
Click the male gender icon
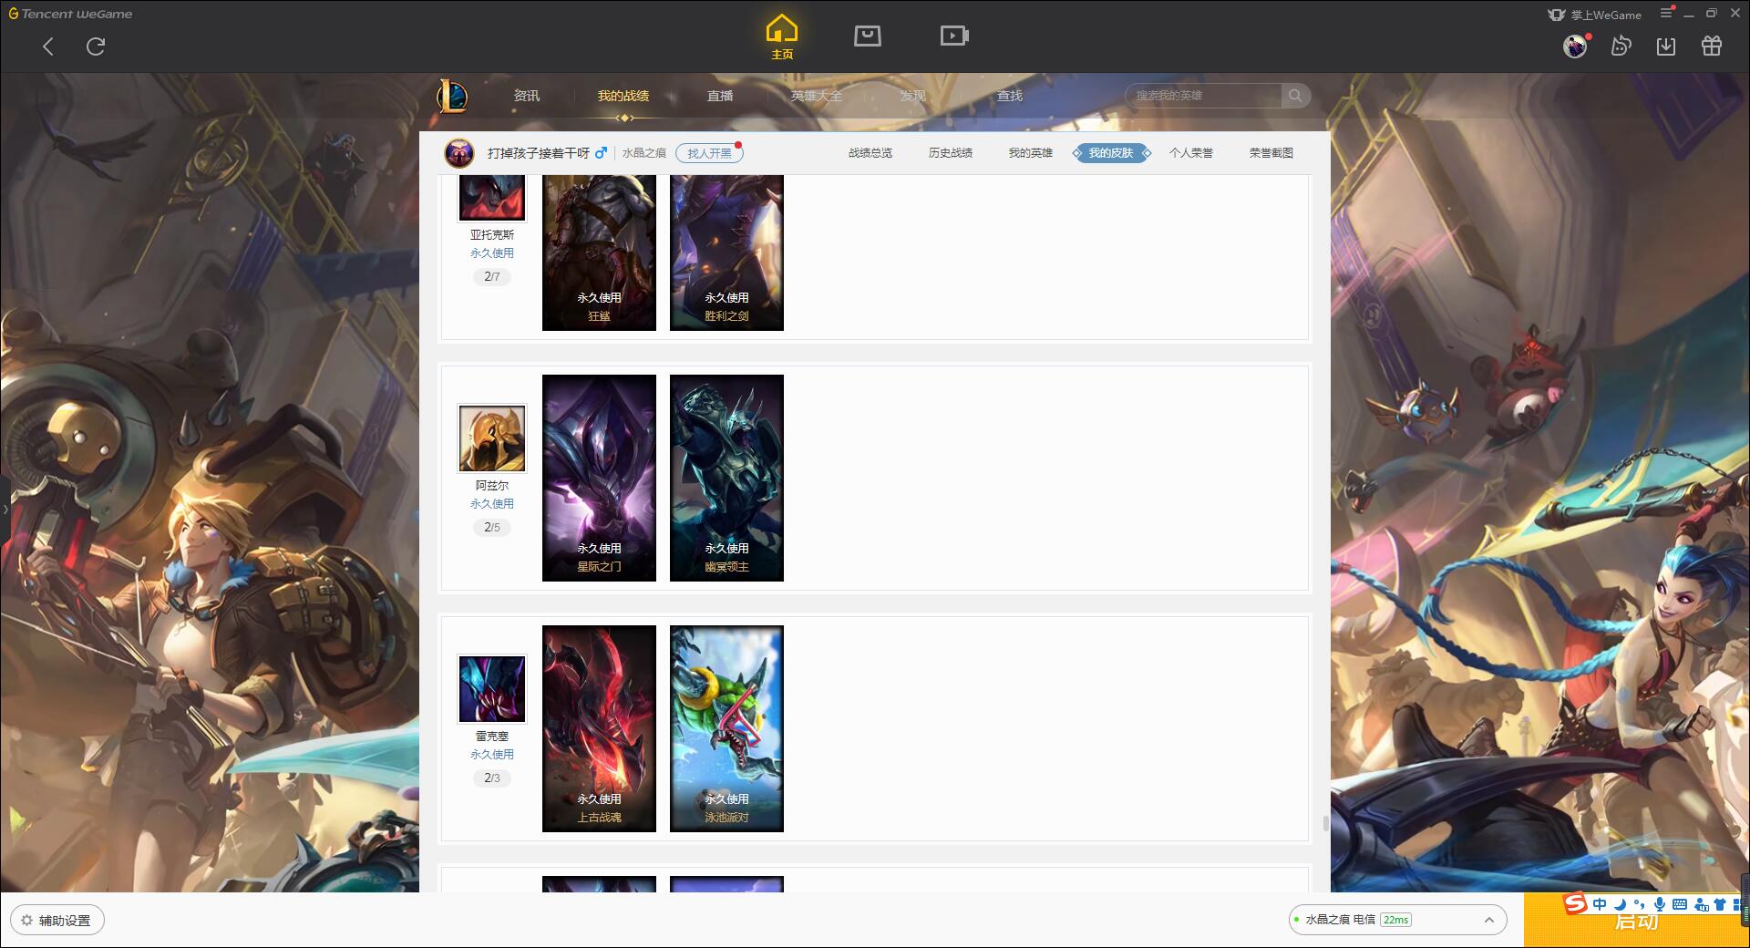(601, 153)
